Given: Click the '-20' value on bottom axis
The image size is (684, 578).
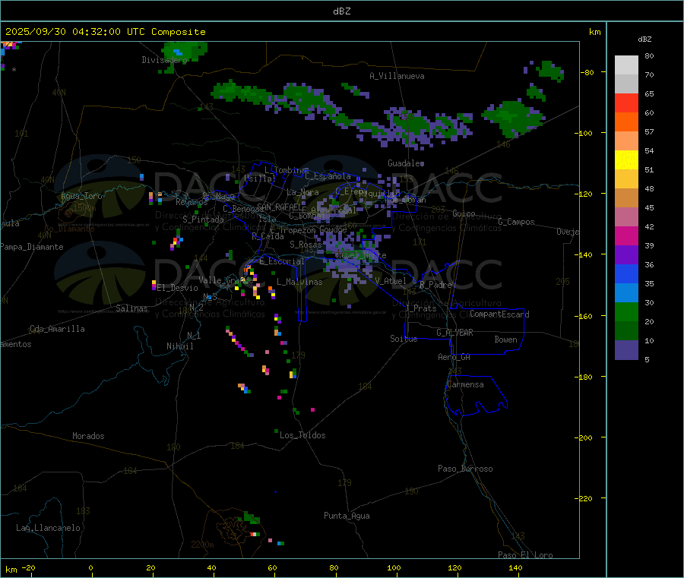Looking at the screenshot, I should click(29, 567).
